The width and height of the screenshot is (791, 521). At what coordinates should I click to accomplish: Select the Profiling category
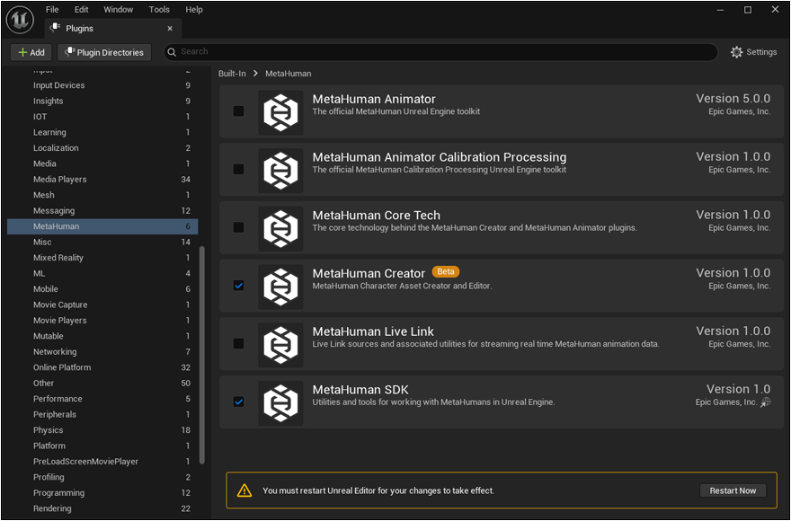point(102,477)
